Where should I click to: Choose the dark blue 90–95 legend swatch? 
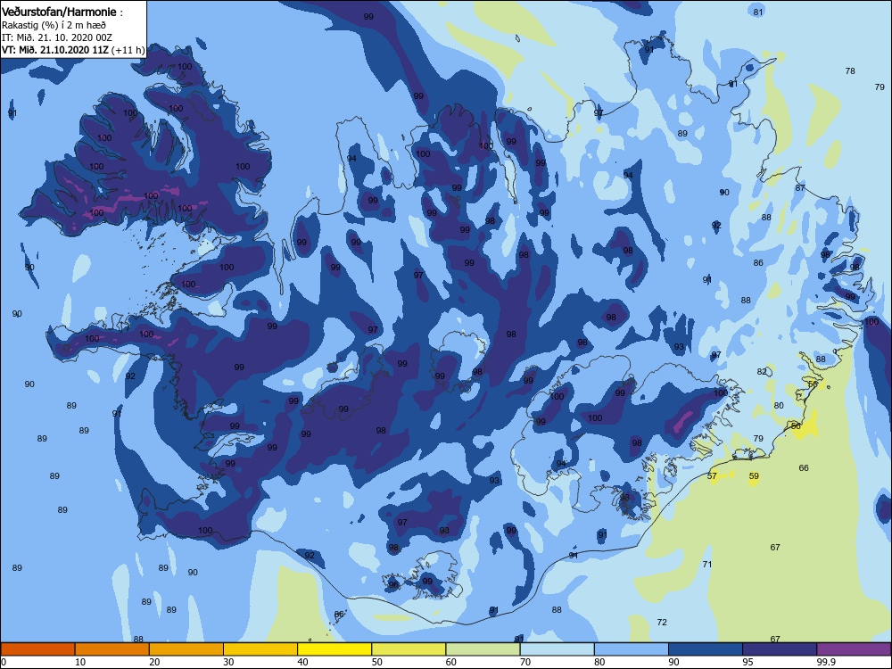(x=706, y=649)
